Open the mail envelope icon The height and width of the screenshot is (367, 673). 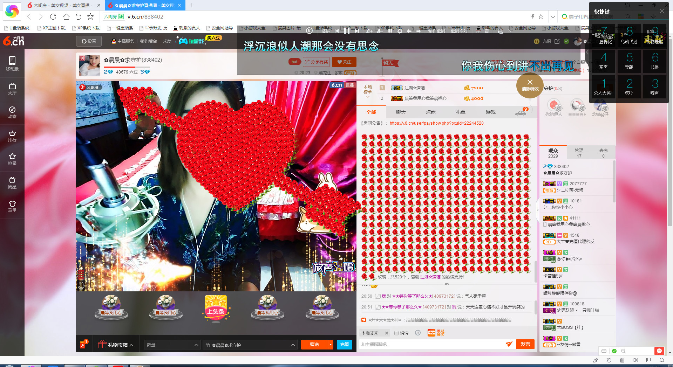(x=604, y=351)
